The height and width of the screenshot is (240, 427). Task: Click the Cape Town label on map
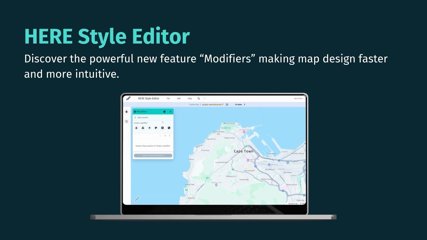coord(244,151)
